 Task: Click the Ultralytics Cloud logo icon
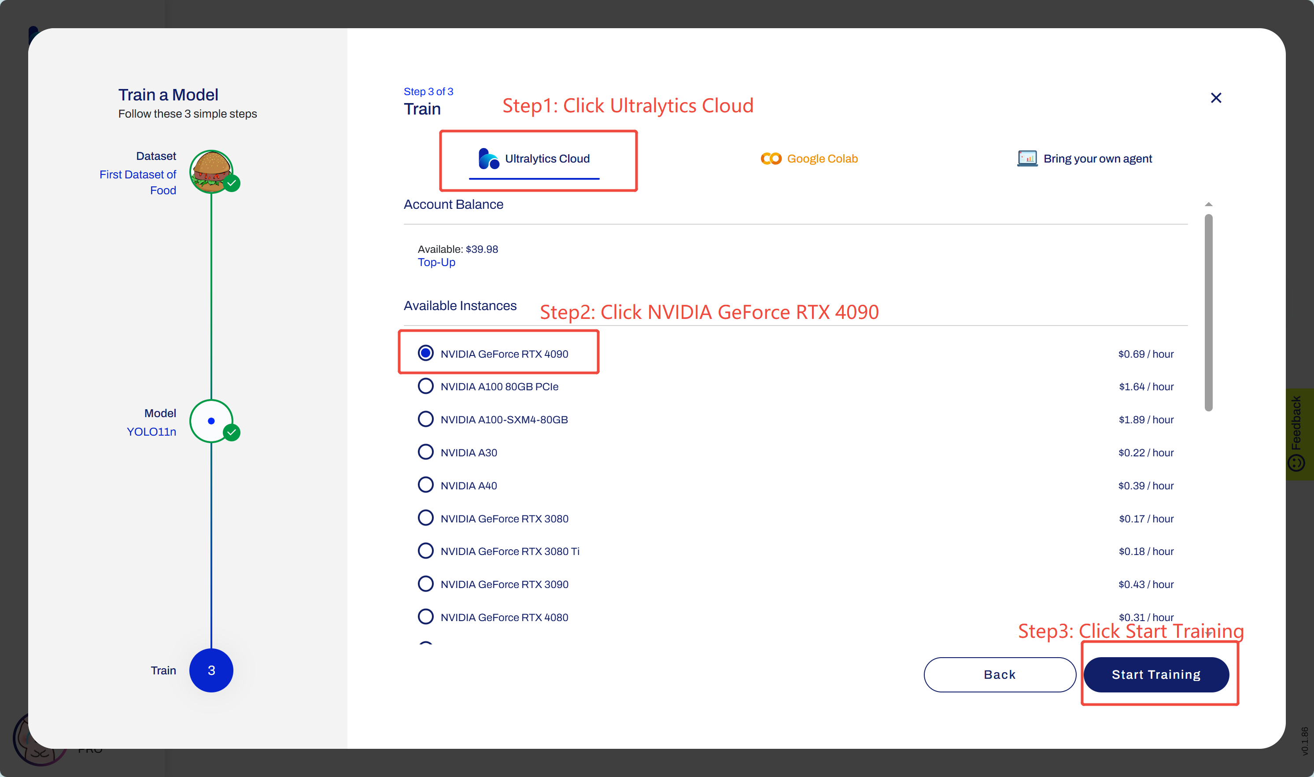point(488,159)
